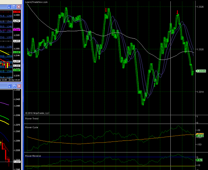Click the 1.3317 tag in upper-left chart
The height and width of the screenshot is (170, 208).
(x=17, y=66)
